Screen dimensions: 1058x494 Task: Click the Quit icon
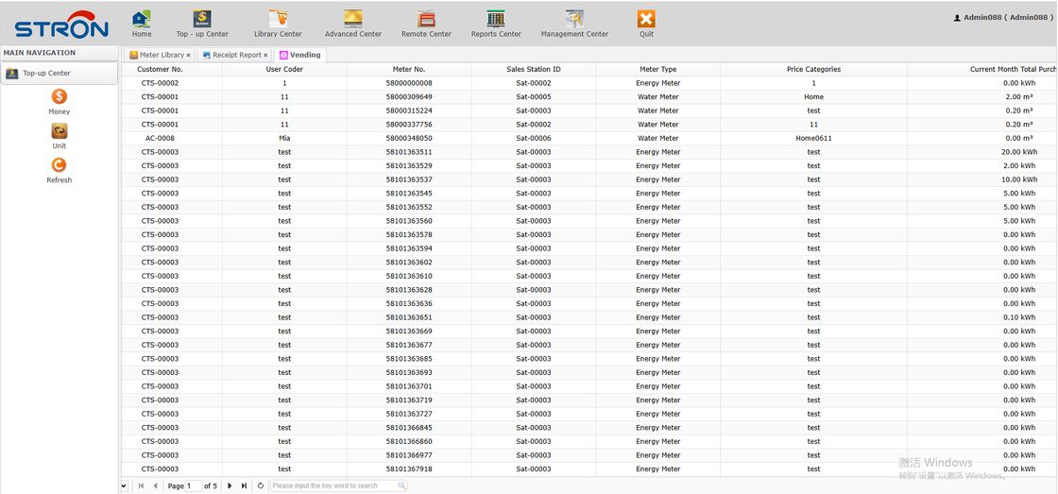646,20
